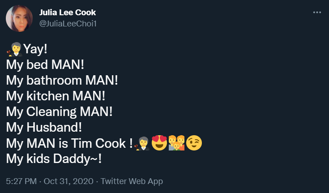
Task: Click the "My MAN is Tim Cook" text
Action: click(x=67, y=143)
